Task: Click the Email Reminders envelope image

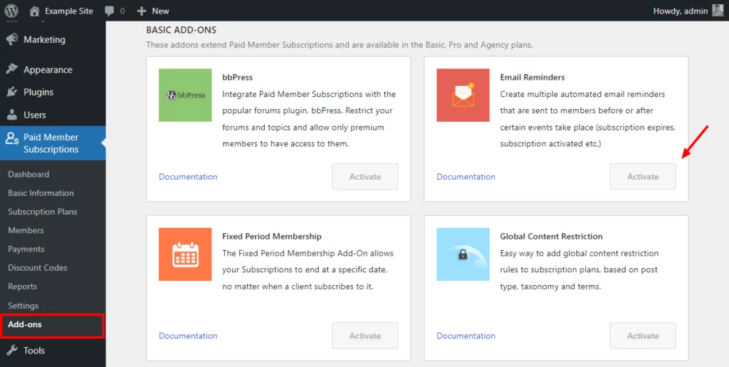Action: [463, 95]
